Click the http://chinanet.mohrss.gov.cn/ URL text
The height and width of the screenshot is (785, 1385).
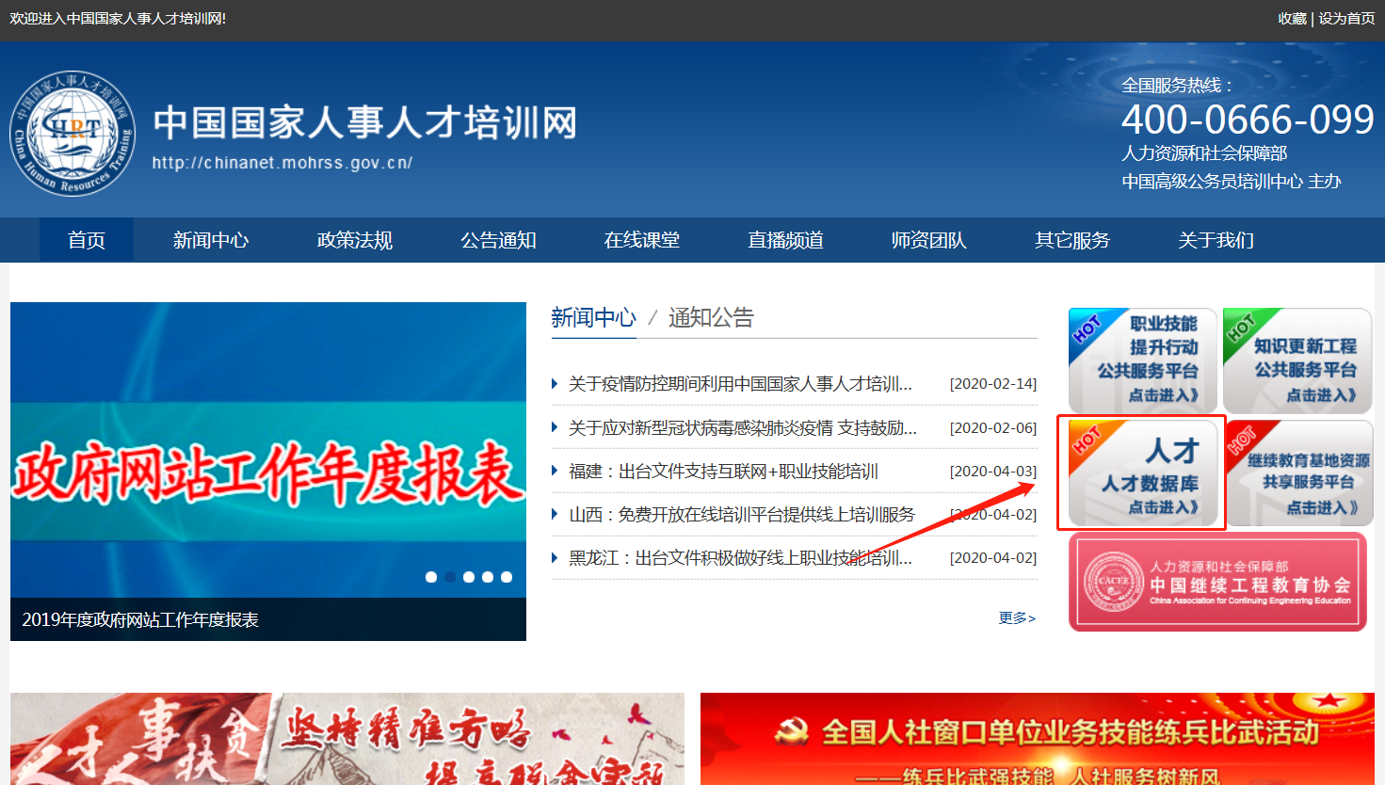pos(282,163)
